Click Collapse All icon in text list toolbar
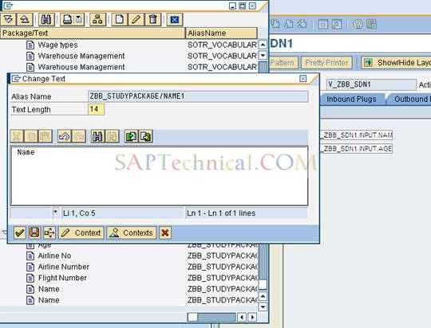431x328 pixels. tap(25, 19)
